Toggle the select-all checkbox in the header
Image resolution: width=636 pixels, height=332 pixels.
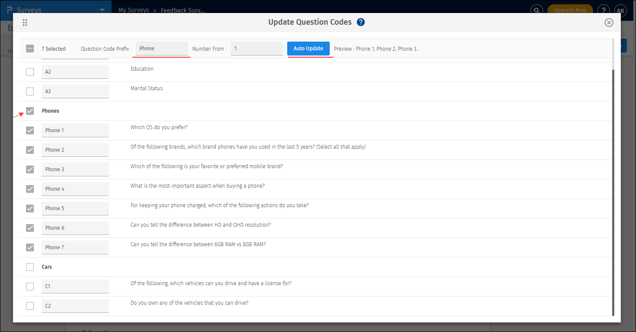30,49
